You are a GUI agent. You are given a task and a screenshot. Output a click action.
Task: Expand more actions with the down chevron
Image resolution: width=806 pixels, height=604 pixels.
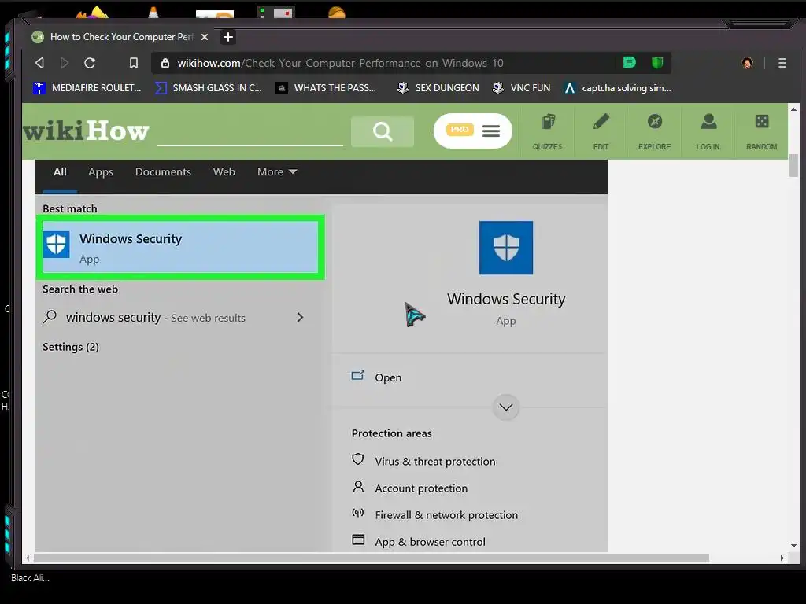tap(506, 407)
